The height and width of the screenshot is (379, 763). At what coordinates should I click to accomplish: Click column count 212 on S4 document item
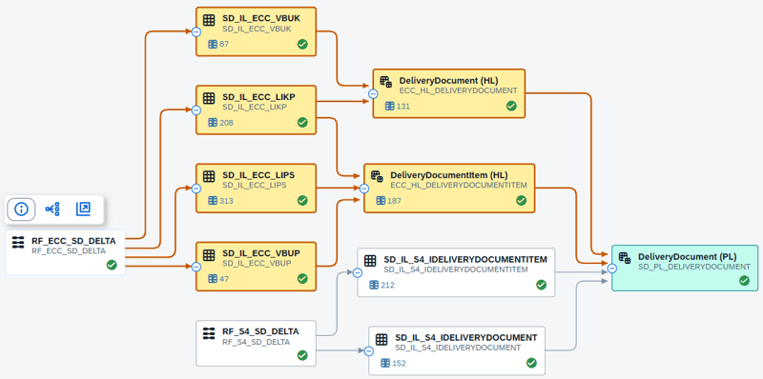388,286
